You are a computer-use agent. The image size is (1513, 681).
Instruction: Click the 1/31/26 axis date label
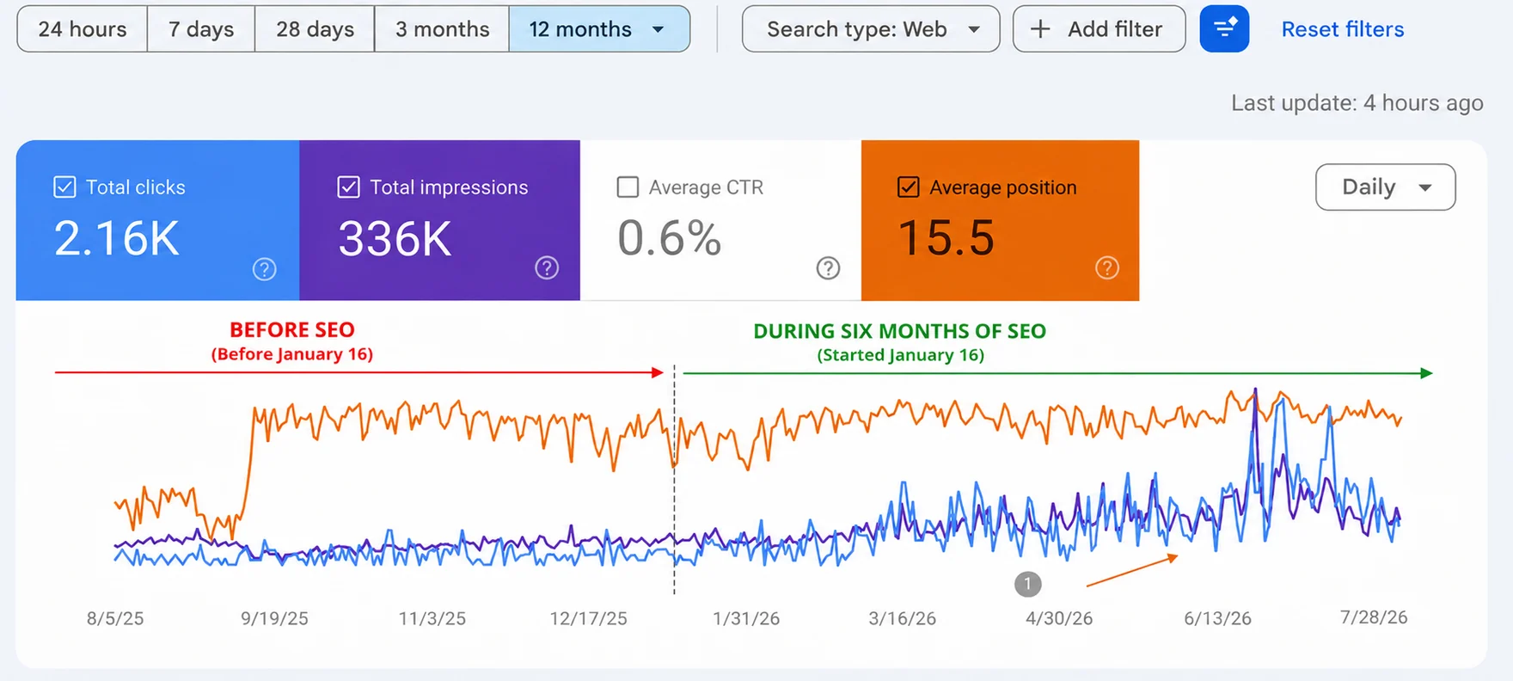(x=746, y=618)
